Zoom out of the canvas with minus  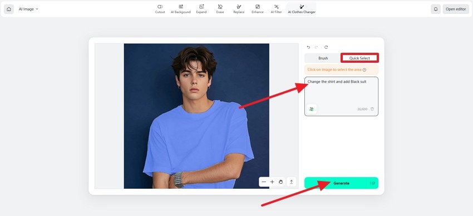[264, 182]
